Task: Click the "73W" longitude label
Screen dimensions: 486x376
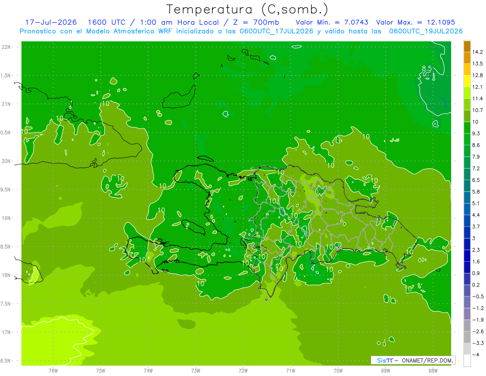Action: (196, 370)
